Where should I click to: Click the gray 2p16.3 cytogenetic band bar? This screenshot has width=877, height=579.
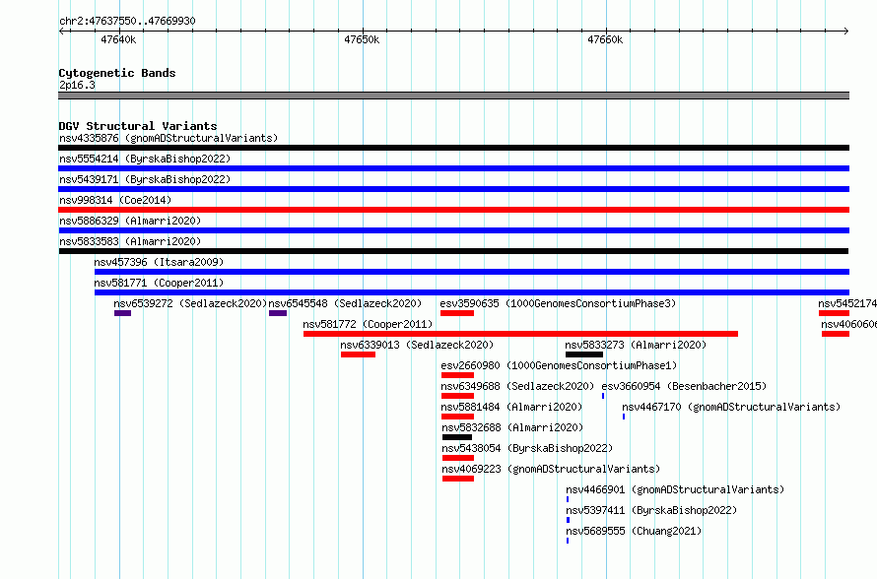(453, 96)
